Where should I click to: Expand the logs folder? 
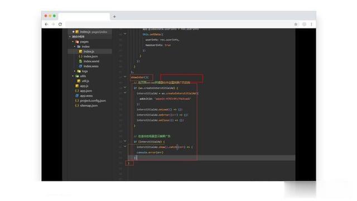[74, 71]
